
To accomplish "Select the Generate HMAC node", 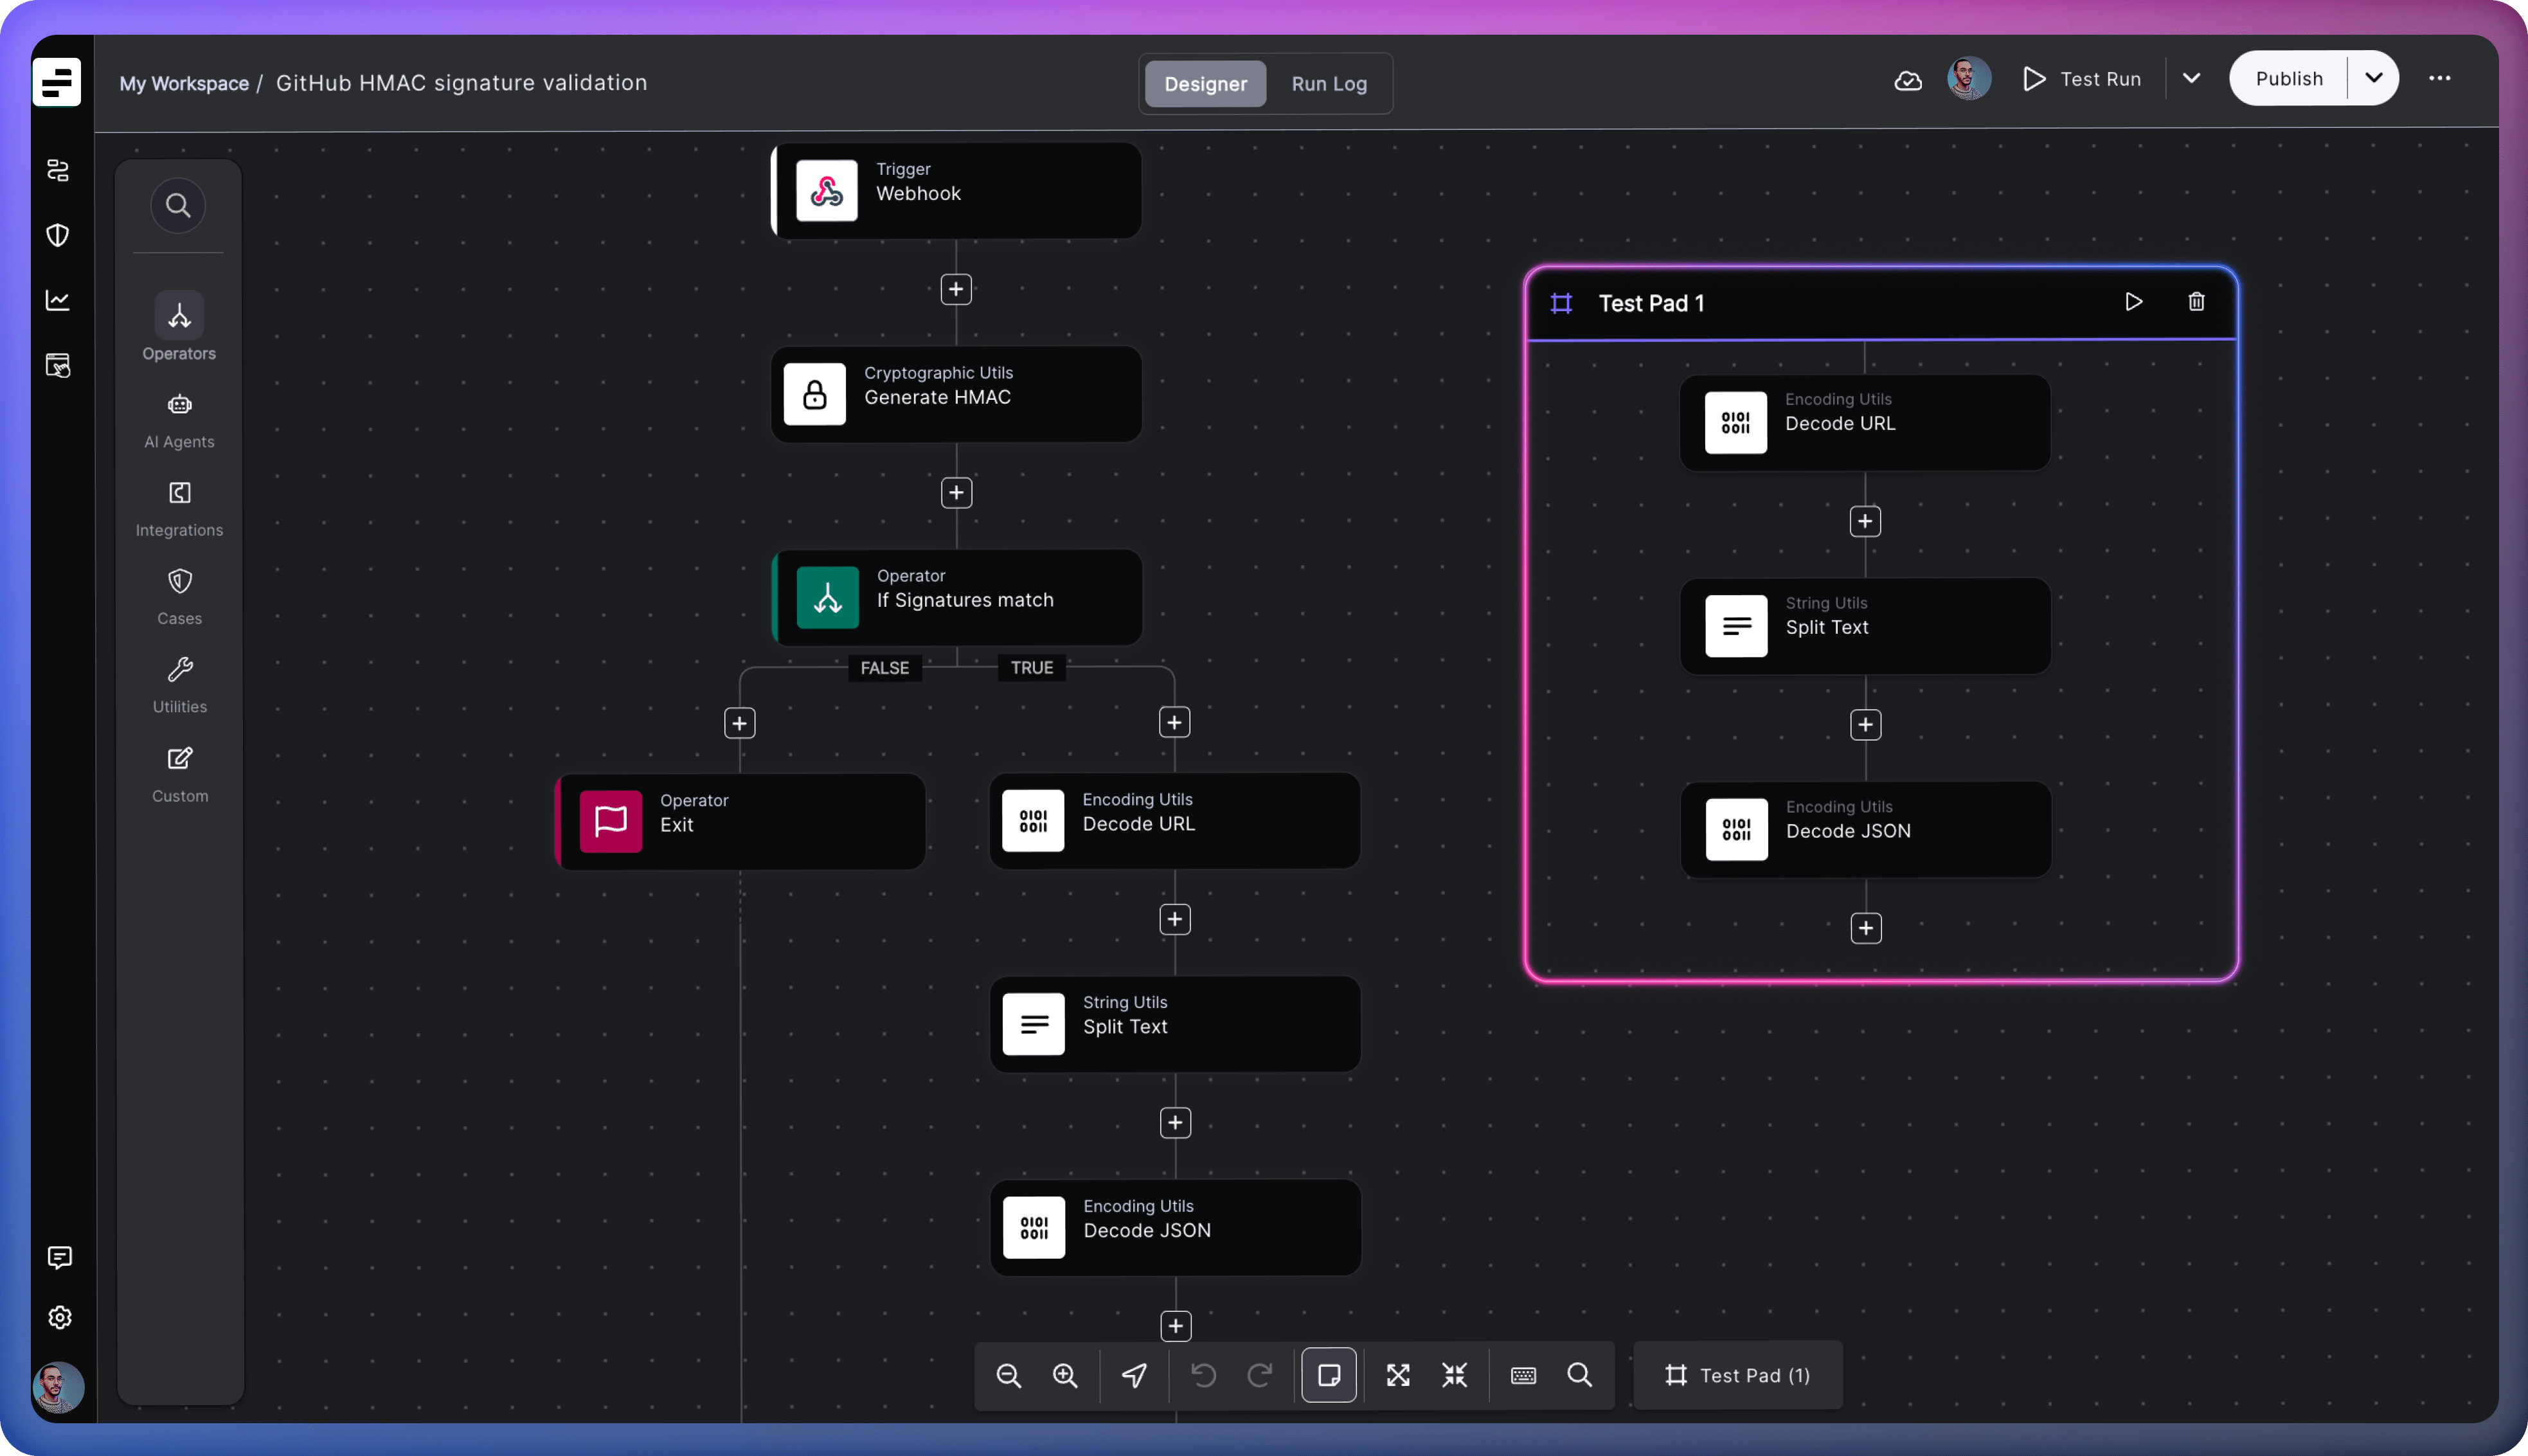I will 956,394.
